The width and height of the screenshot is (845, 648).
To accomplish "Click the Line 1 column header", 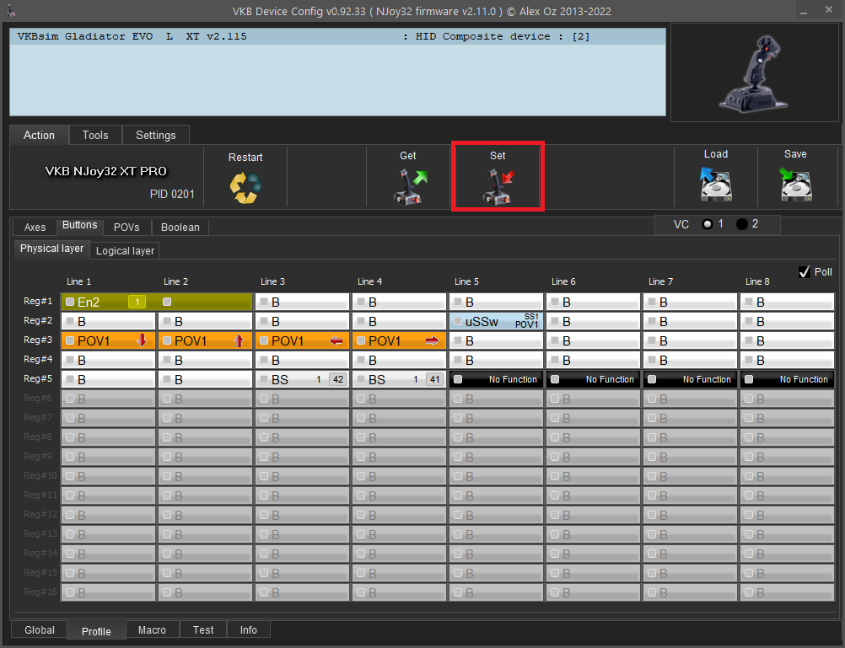I will [78, 281].
